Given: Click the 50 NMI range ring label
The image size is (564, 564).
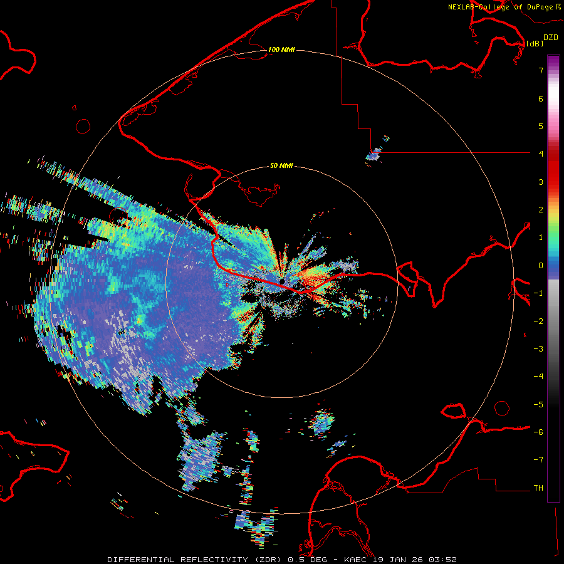Looking at the screenshot, I should (x=281, y=165).
